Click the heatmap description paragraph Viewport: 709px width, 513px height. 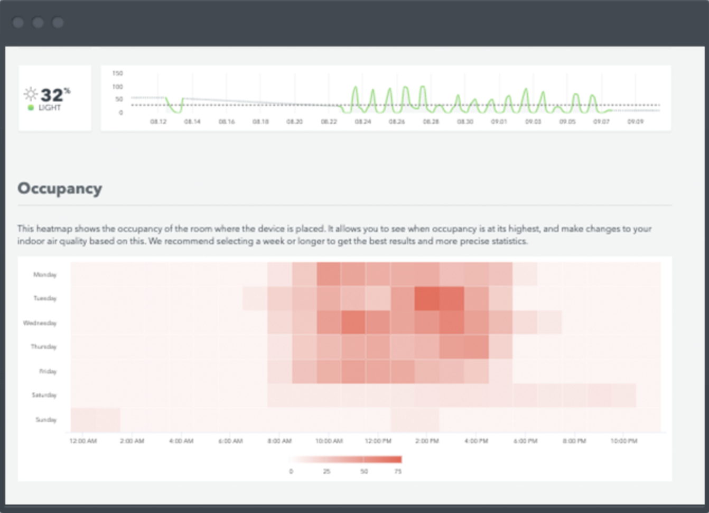334,235
